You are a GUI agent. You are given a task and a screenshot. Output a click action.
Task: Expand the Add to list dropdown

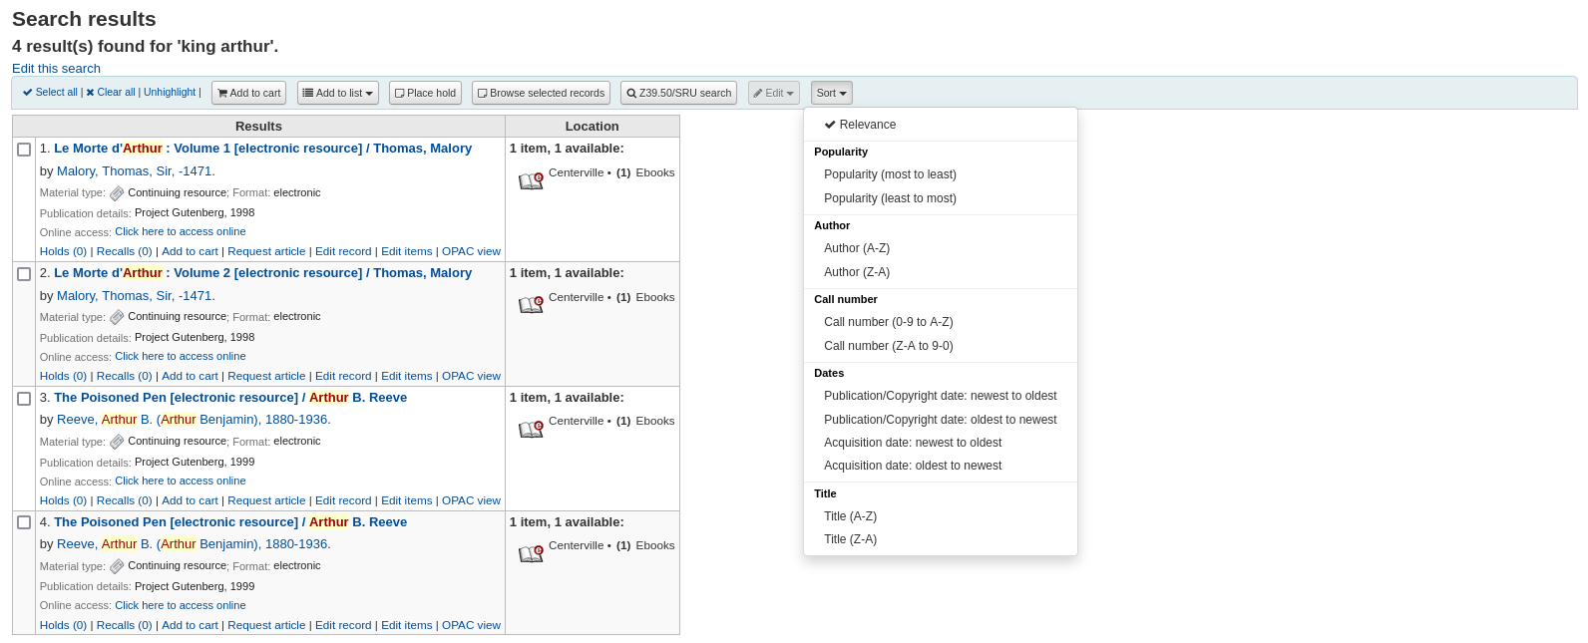click(338, 93)
